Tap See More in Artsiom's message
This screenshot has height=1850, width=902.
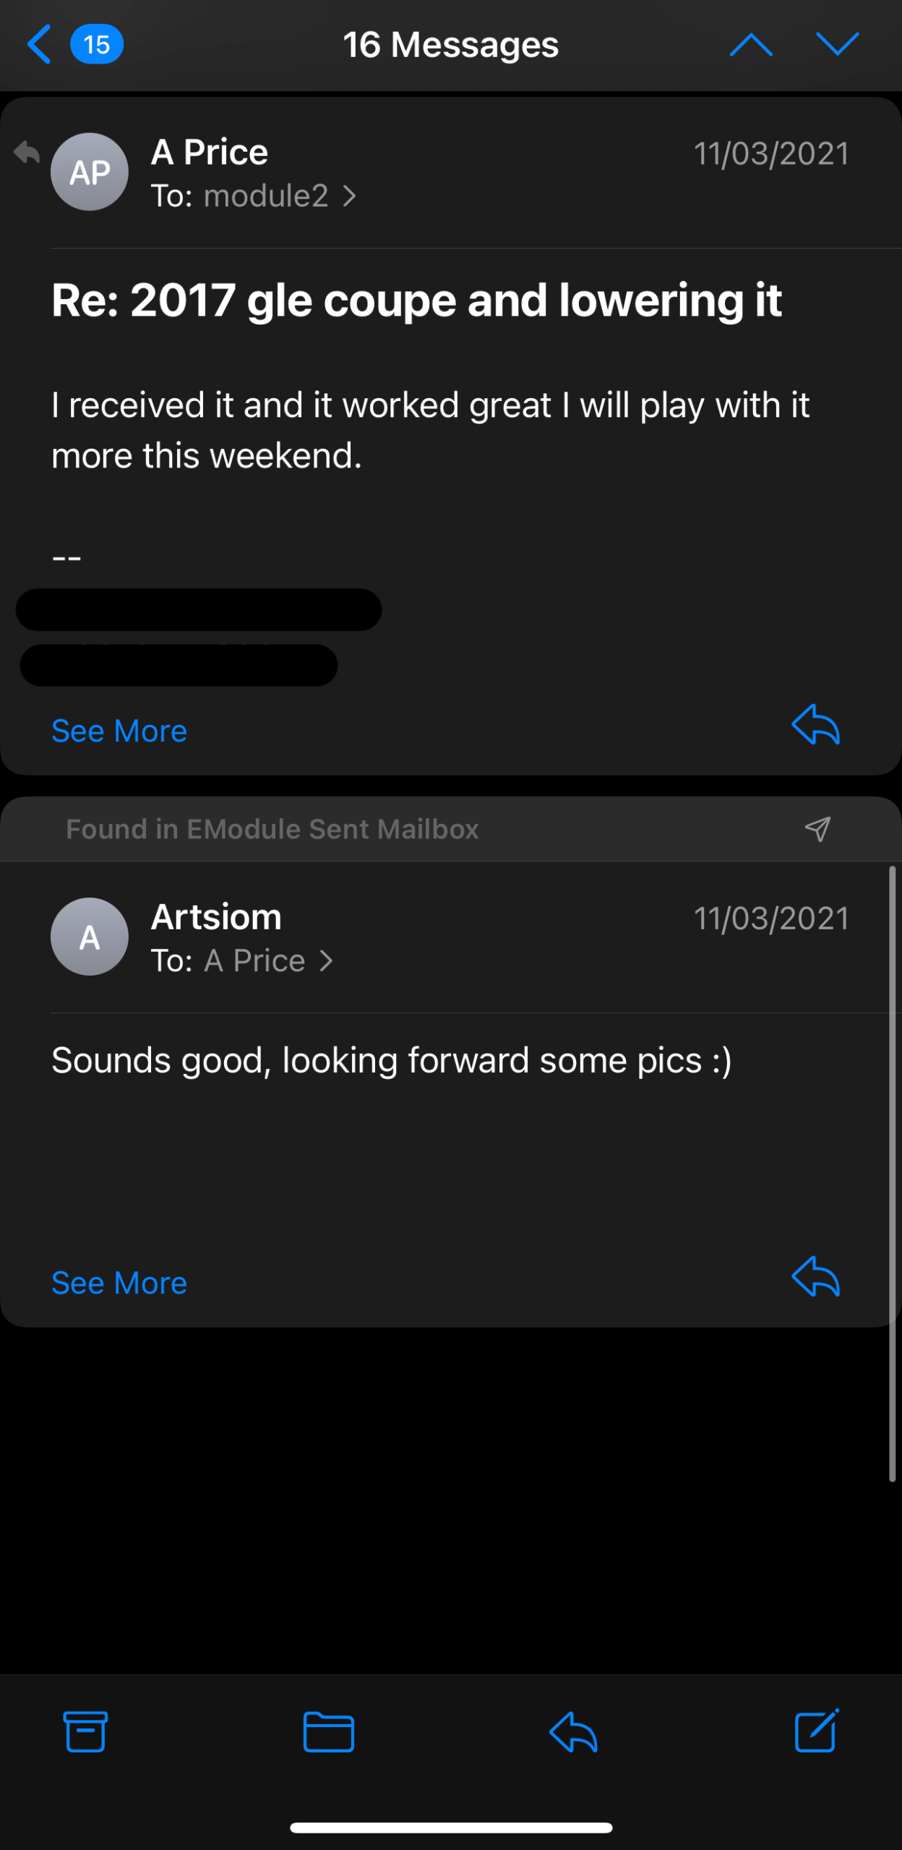click(x=119, y=1283)
